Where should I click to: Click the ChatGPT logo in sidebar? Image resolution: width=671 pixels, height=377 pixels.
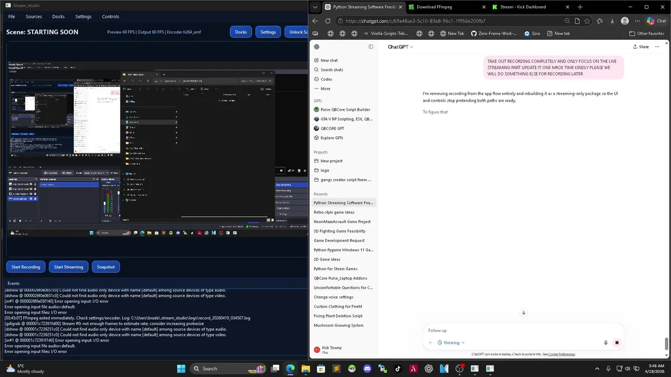click(x=317, y=47)
